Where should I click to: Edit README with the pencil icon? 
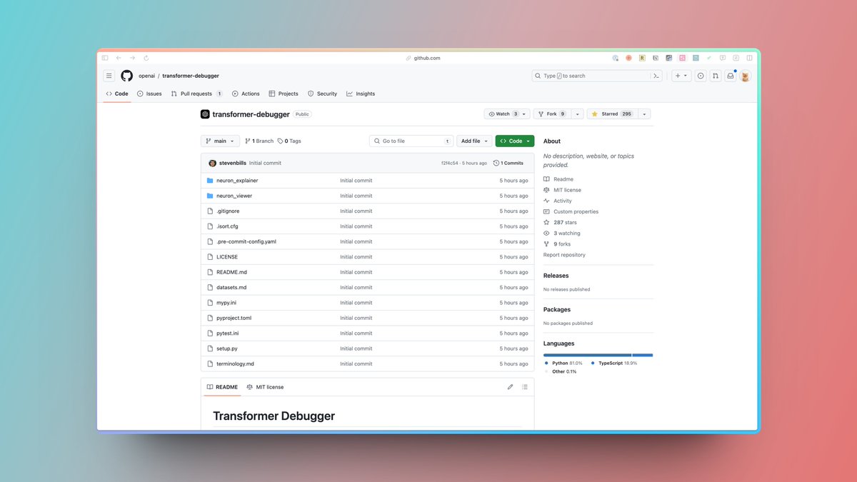[510, 387]
